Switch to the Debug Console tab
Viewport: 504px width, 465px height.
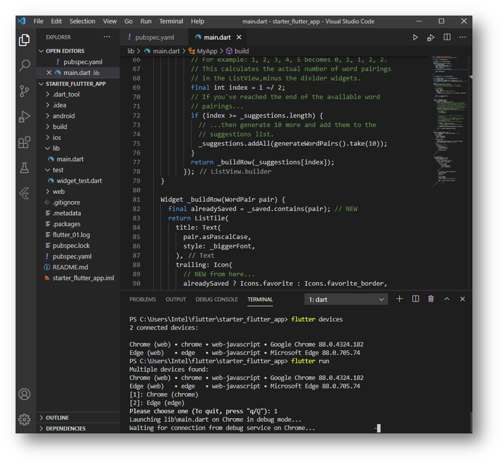(217, 299)
